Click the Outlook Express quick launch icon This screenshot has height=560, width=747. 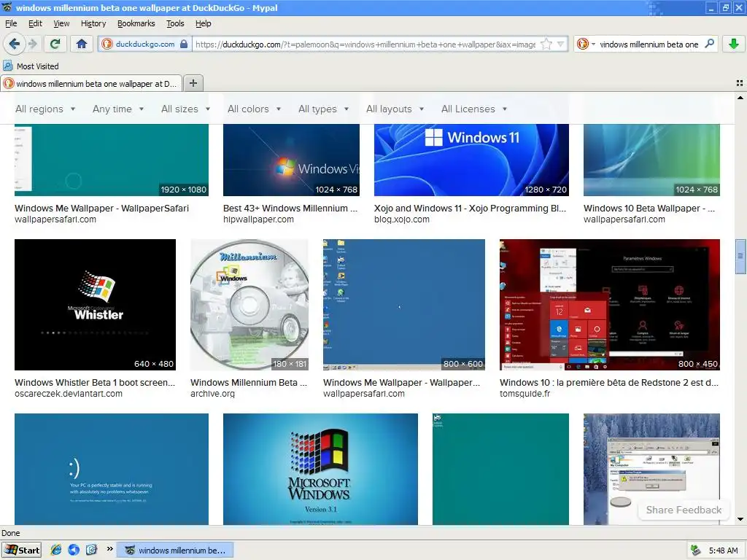point(91,550)
